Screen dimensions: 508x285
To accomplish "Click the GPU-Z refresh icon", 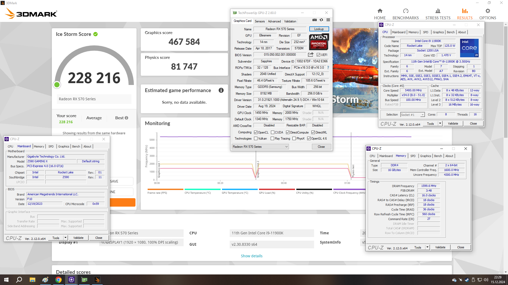I will point(321,20).
